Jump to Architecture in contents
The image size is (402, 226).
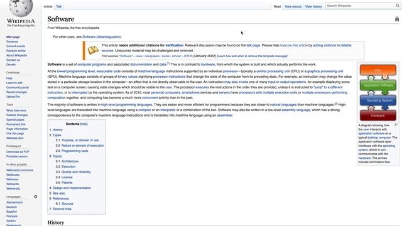[70, 161]
